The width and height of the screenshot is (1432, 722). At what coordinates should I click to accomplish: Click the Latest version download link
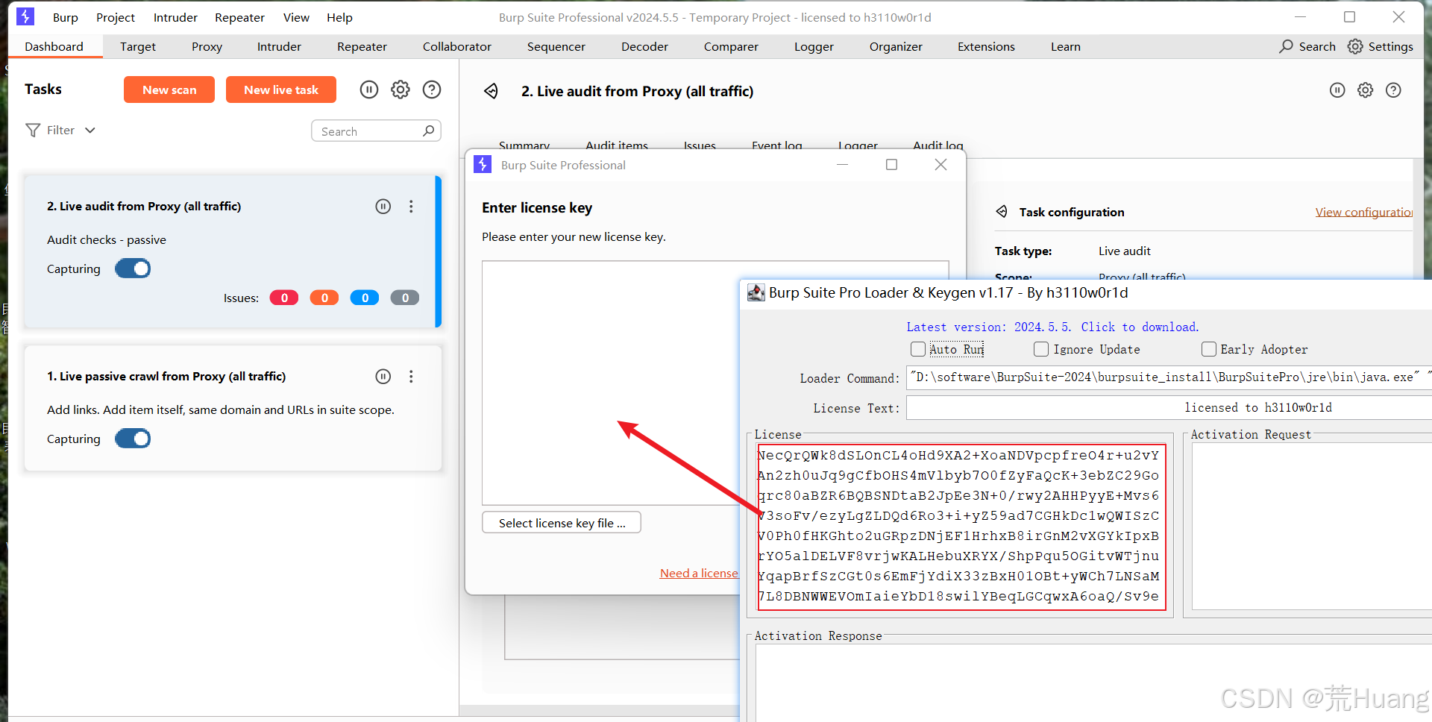click(1052, 327)
